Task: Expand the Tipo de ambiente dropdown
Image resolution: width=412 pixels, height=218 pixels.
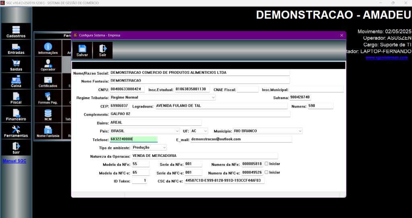Action: click(x=165, y=147)
